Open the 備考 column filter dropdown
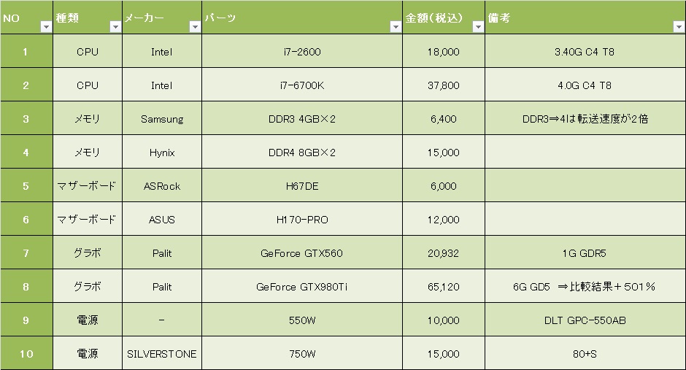 pyautogui.click(x=678, y=27)
